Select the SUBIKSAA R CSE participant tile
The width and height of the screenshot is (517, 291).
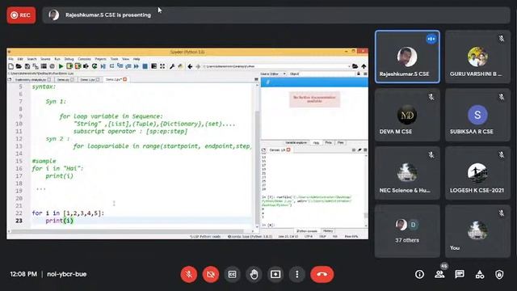point(477,115)
